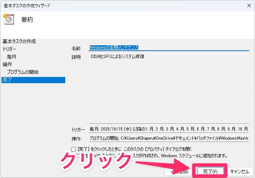
Task: Click the clock wizard icon in header
Action: pos(8,19)
